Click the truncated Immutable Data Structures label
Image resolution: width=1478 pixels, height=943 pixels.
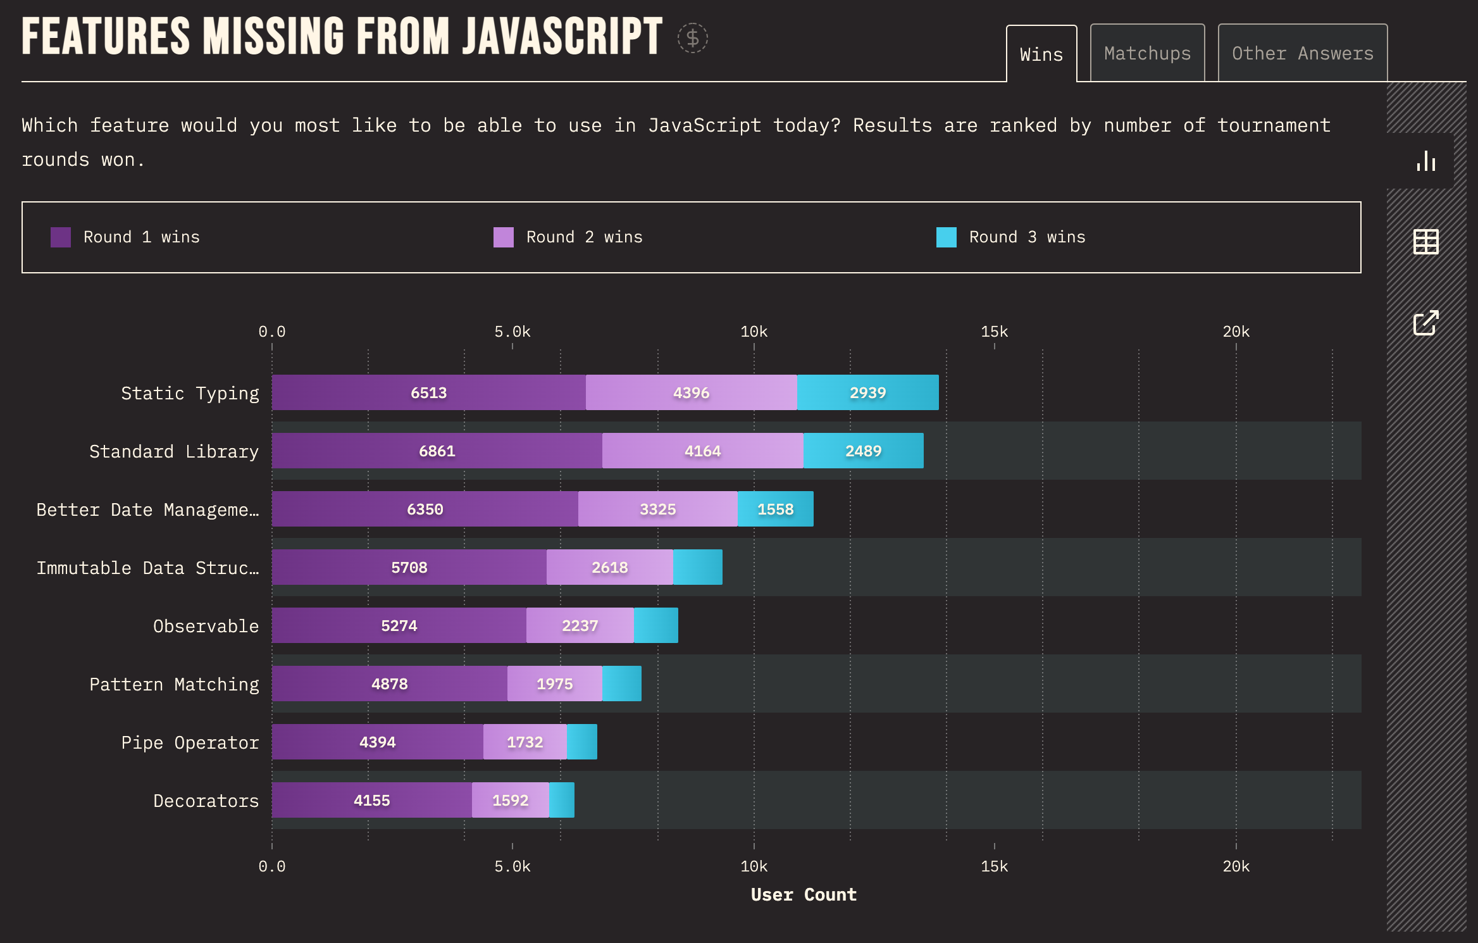[x=147, y=568]
